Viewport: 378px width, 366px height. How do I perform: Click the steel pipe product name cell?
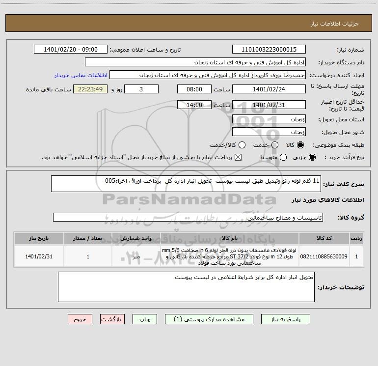point(230,256)
